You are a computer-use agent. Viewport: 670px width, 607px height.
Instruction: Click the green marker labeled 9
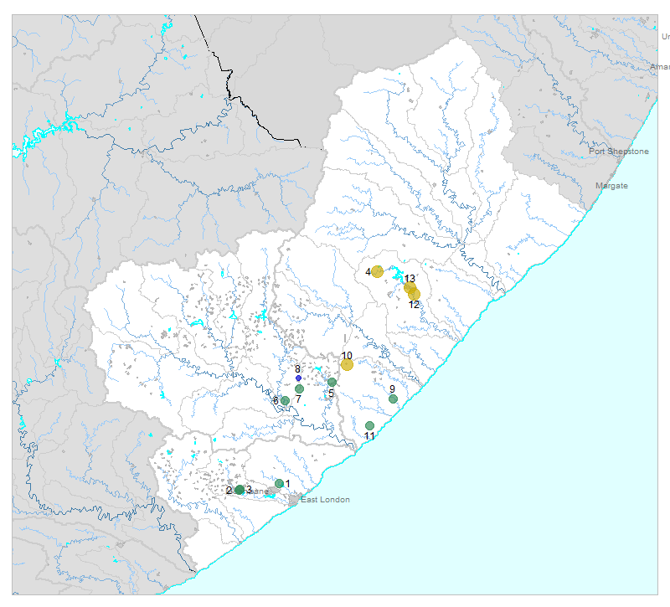[x=393, y=399]
